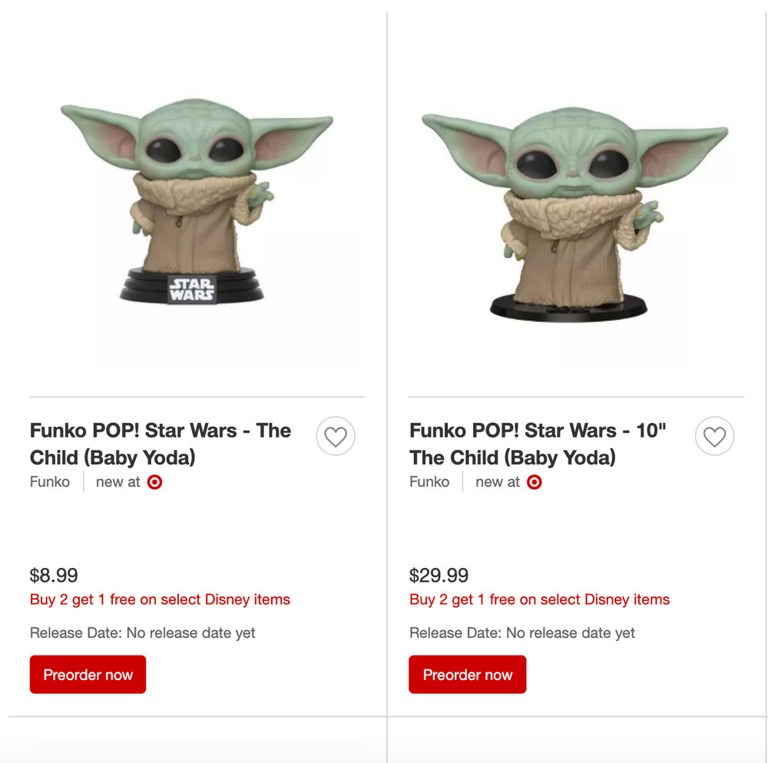Open the title "Funko POP! Star Wars - 10" The Child"
Viewport: 768px width, 763px height.
[538, 444]
